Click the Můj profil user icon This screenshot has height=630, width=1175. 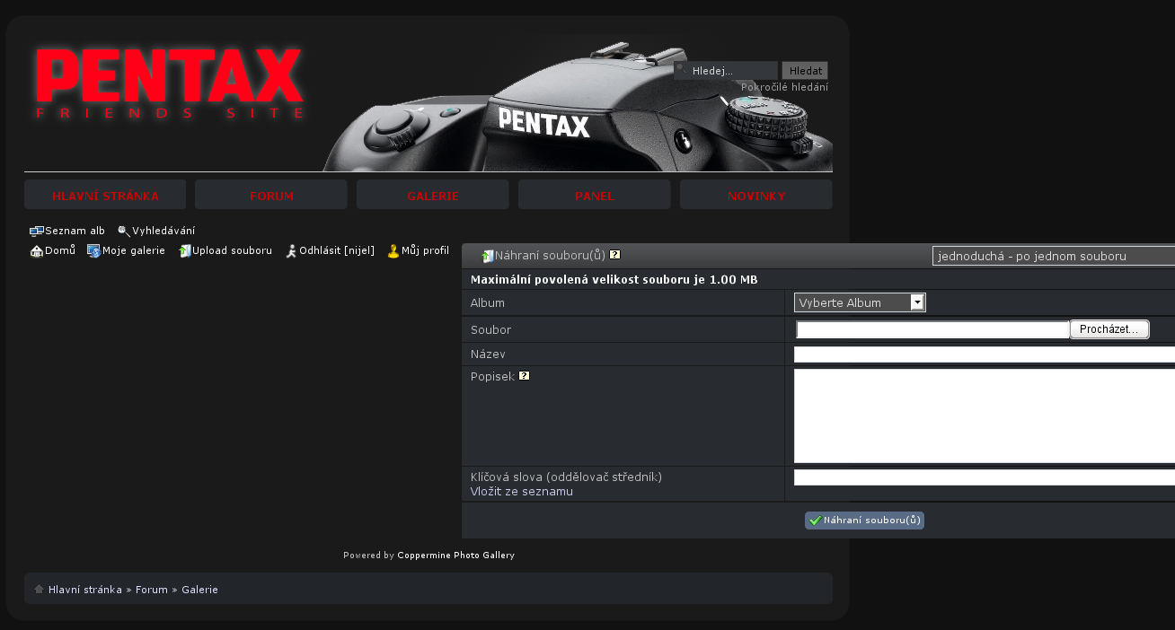point(393,251)
